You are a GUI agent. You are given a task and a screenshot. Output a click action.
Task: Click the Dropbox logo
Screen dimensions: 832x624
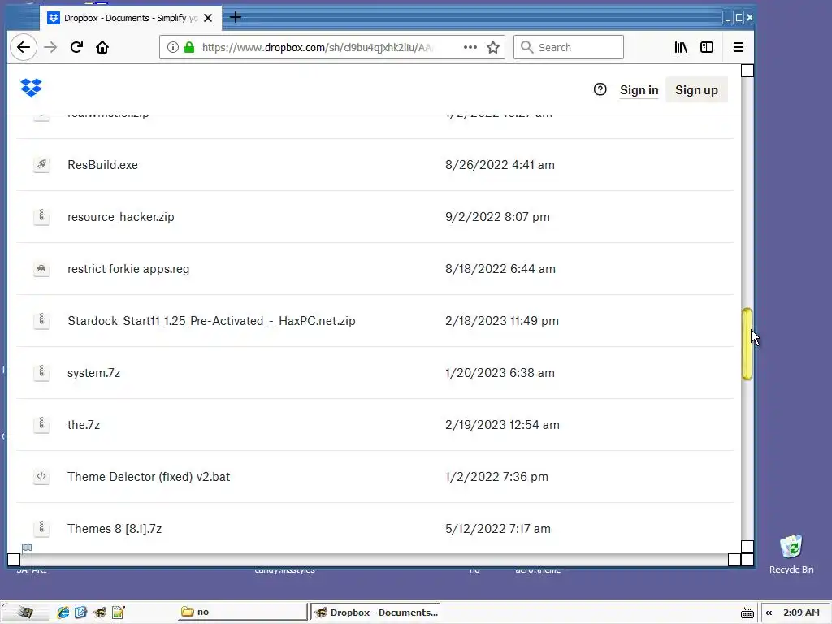(x=32, y=88)
